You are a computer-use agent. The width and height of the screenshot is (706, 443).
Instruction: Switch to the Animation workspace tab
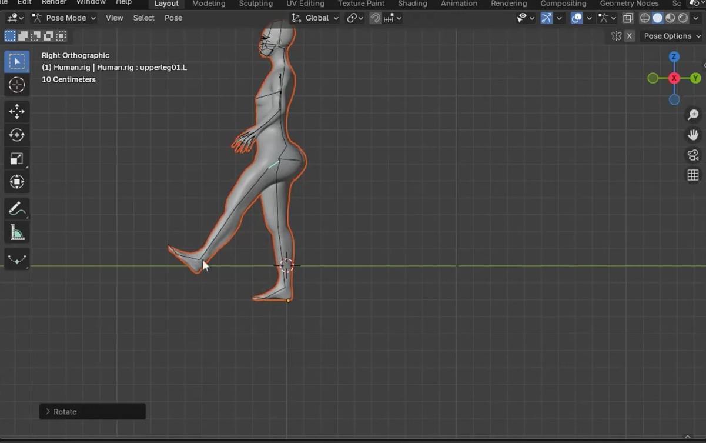459,4
